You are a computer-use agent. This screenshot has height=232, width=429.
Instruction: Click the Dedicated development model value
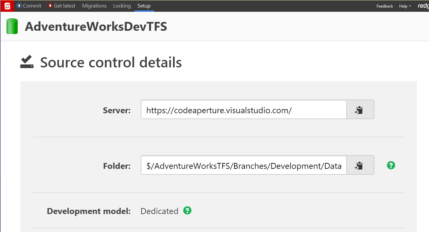[159, 211]
